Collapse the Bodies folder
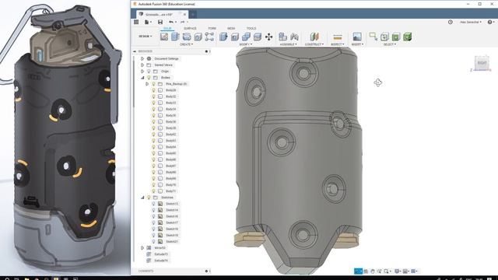 click(x=142, y=78)
